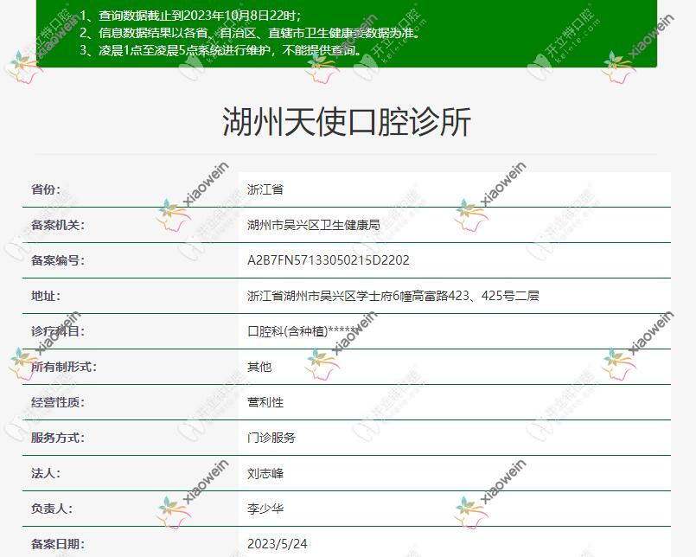
Task: Click the service type value 门诊服务
Action: [271, 438]
